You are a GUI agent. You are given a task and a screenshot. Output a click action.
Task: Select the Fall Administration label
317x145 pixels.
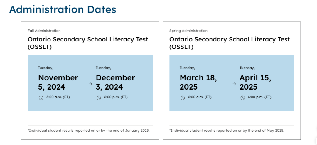tap(44, 31)
